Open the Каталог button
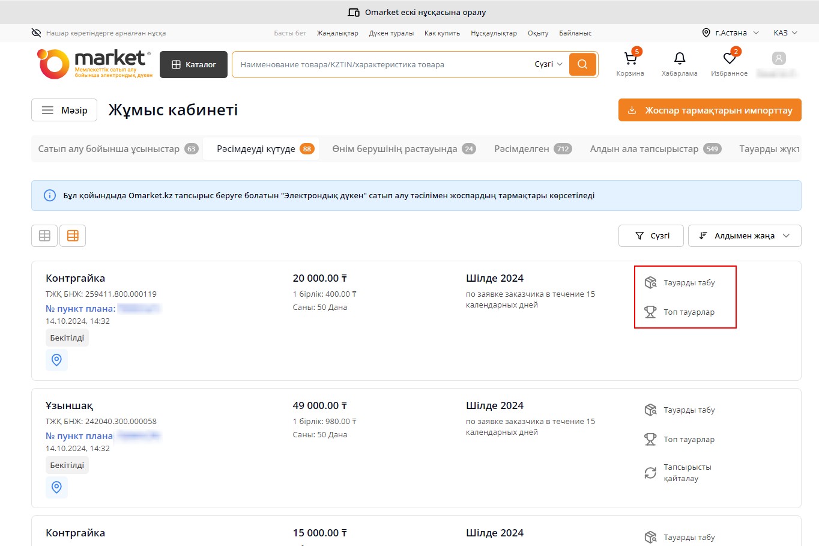The height and width of the screenshot is (546, 819). tap(193, 64)
